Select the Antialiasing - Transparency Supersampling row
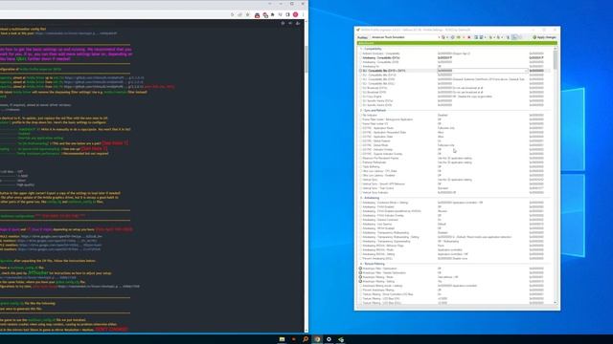The height and width of the screenshot is (344, 613). [x=455, y=241]
